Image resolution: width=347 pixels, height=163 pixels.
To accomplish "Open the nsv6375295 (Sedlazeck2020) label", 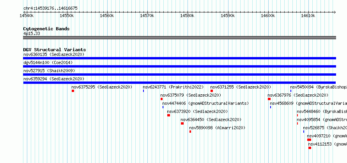I will 102,87.
